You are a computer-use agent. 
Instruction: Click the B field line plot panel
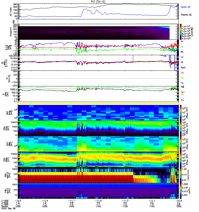(98, 47)
